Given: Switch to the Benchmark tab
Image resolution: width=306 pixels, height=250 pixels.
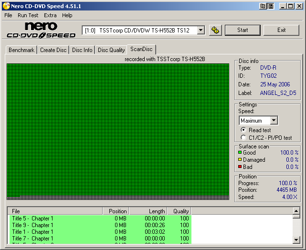Looking at the screenshot, I should (x=21, y=50).
